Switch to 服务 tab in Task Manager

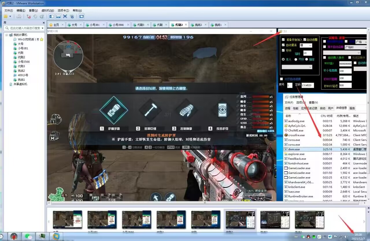coord(352,108)
